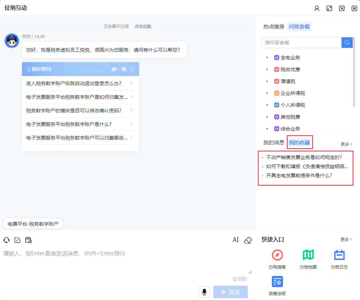360x300 pixels.
Task: Select the 我的收藏 tab
Action: click(x=299, y=143)
